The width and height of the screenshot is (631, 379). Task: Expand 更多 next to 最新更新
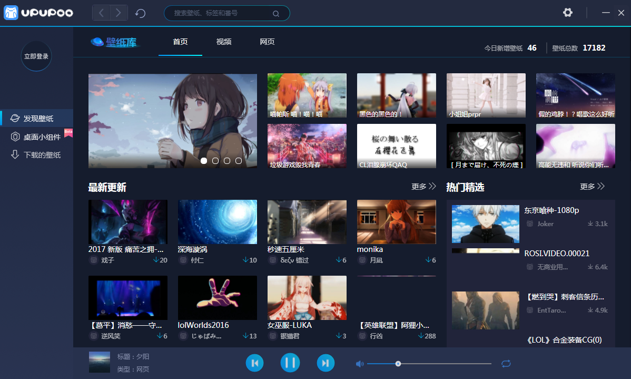[x=423, y=187]
